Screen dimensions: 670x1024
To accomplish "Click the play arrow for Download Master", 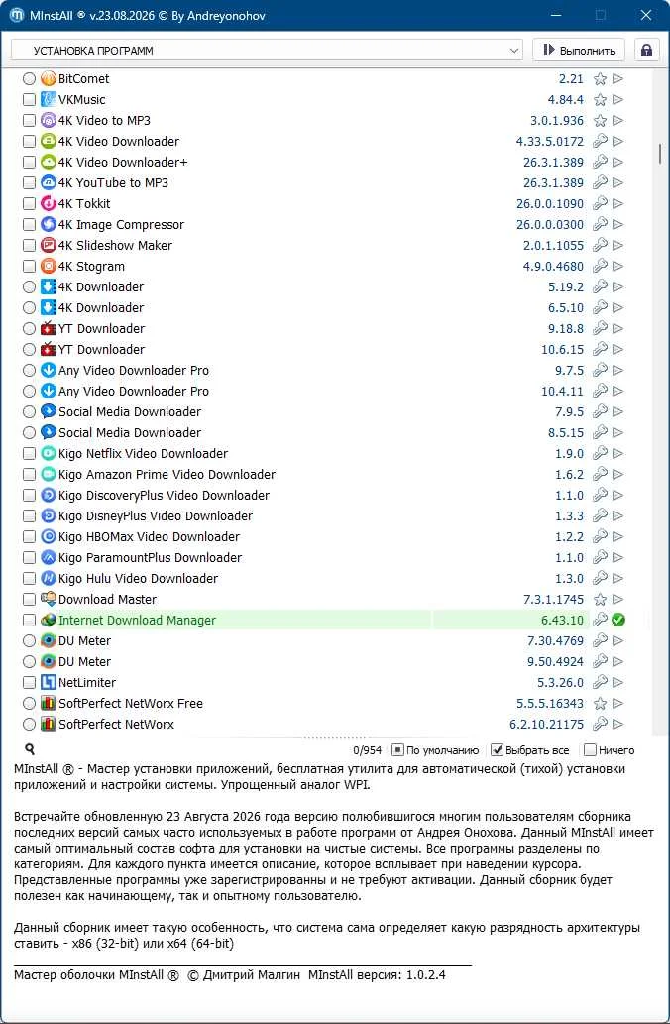I will point(617,599).
